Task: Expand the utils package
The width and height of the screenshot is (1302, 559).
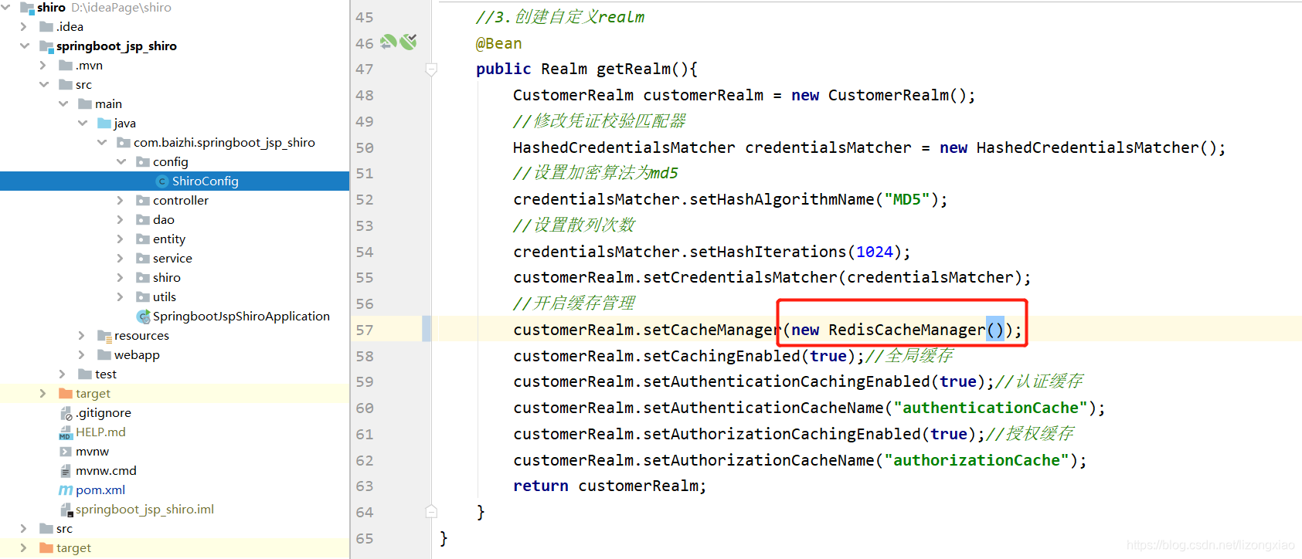Action: 121,297
